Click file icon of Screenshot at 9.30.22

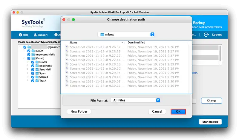click(67, 85)
